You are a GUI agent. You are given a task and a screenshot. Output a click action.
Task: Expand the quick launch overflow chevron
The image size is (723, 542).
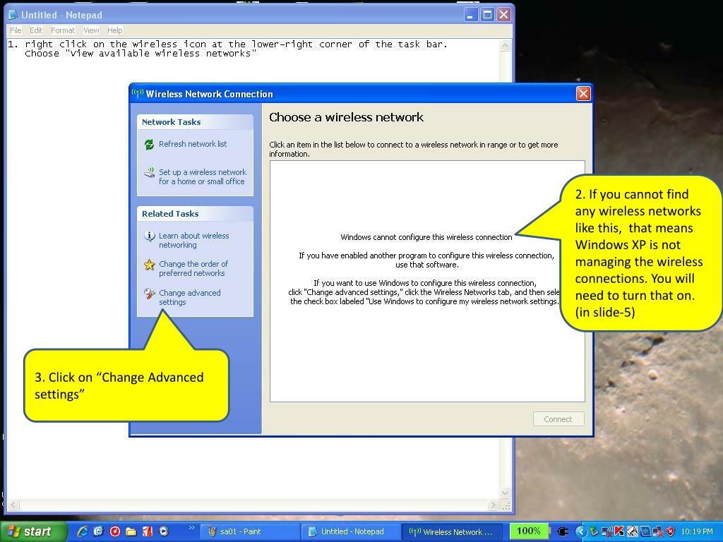click(x=192, y=528)
